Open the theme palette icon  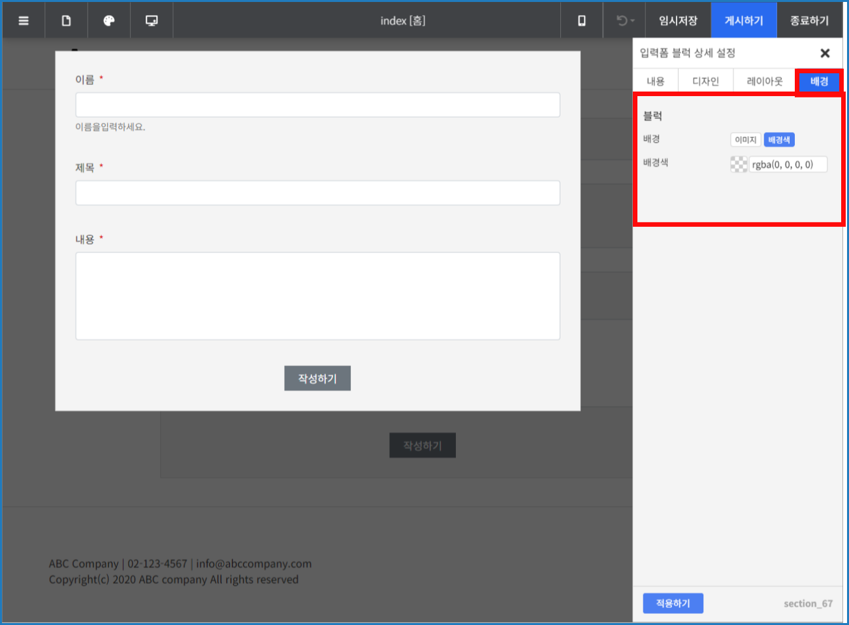pos(108,20)
